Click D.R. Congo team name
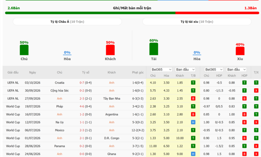Viewport: 261px width, 157px height. click(x=112, y=138)
